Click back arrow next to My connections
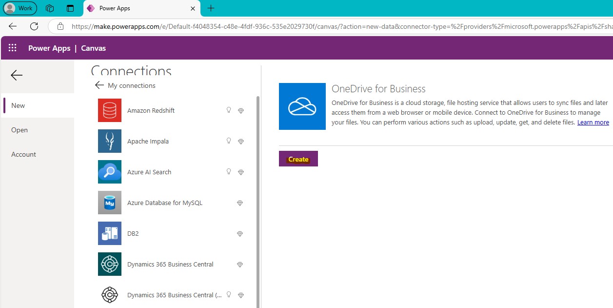This screenshot has width=613, height=308. 99,85
